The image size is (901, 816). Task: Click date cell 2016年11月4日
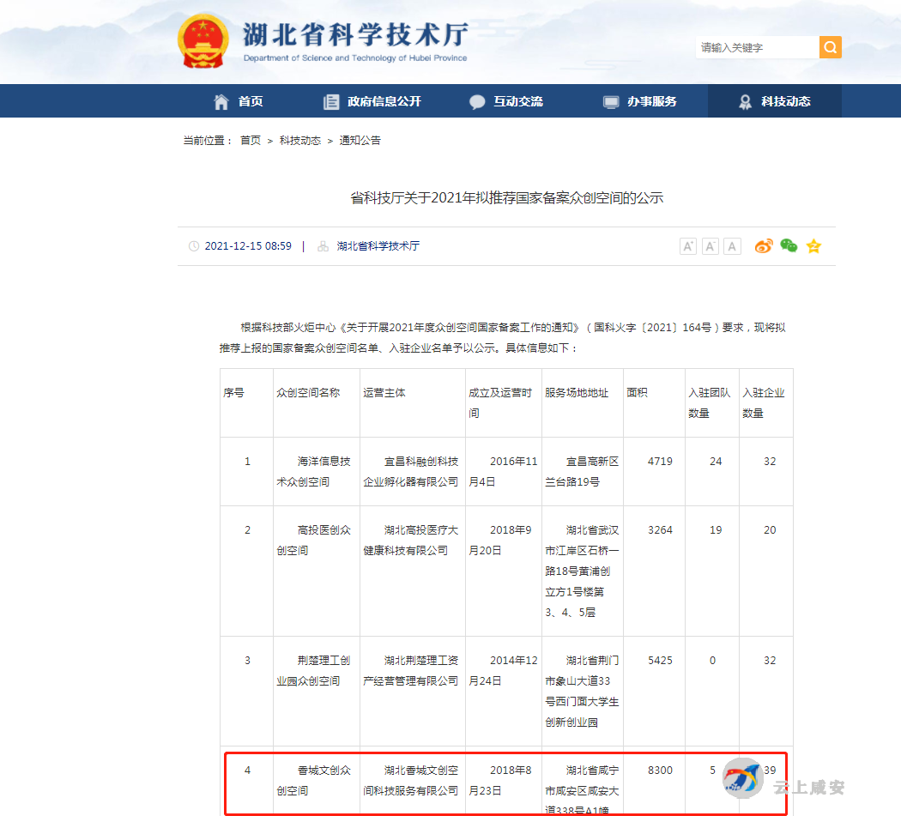[503, 471]
